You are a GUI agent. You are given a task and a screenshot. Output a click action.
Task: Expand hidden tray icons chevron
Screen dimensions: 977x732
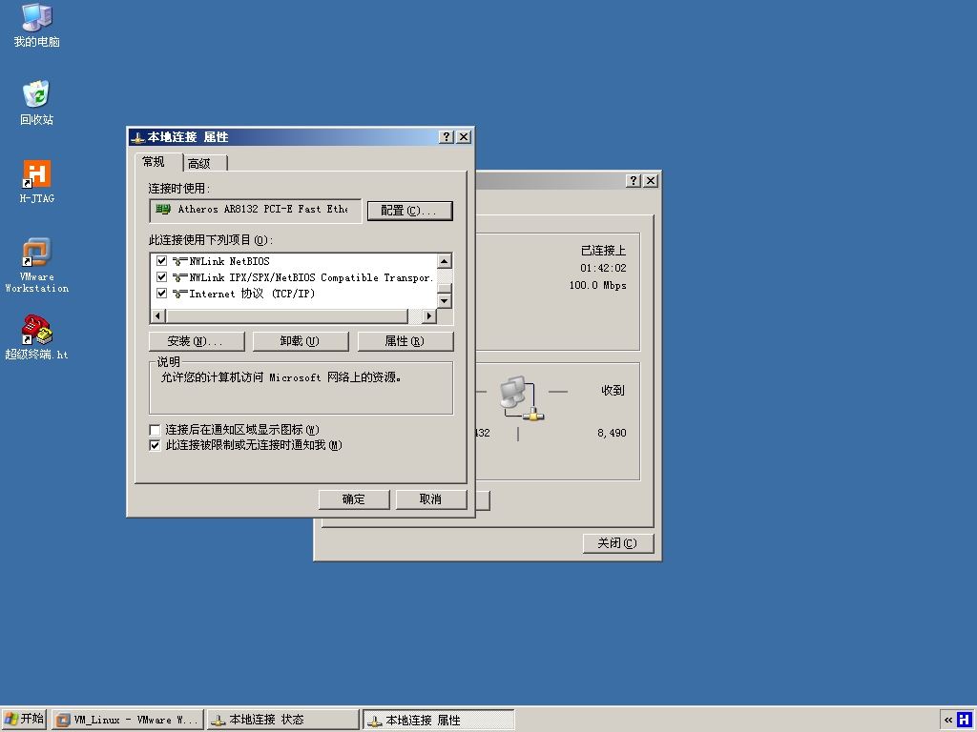point(948,721)
